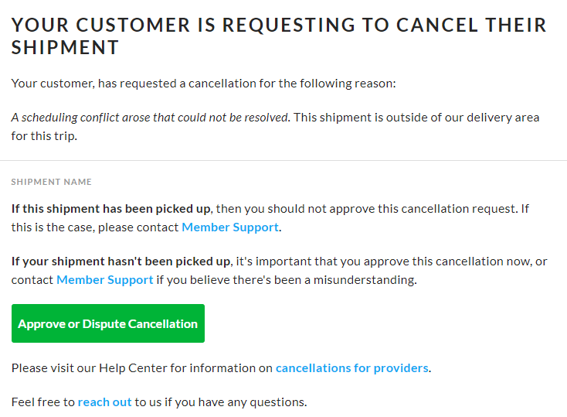Open Member Support link in picked-up paragraph
The image size is (567, 417).
pos(229,227)
